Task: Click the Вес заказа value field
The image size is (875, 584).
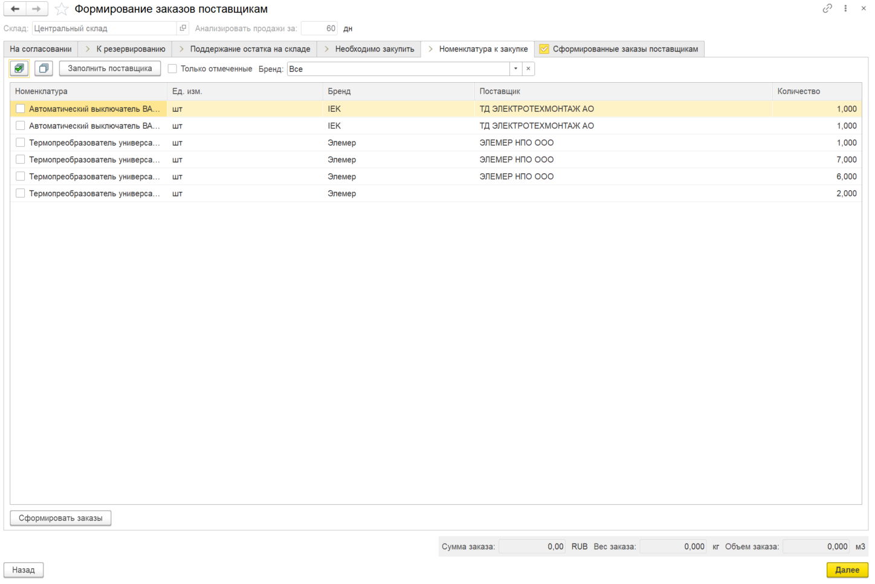Action: (673, 547)
